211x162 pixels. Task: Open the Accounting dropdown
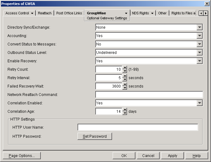199,36
